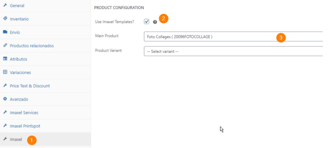Switch to Imaxel Services tab
Screen dimensions: 329x148
(x=24, y=113)
